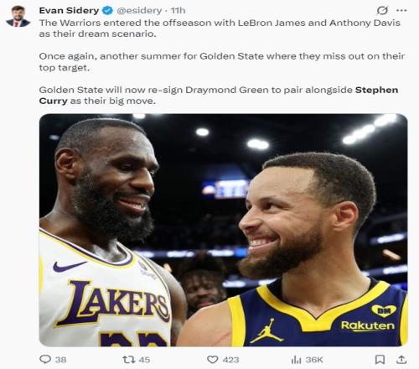Toggle the like heart icon
This screenshot has height=369, width=419.
click(213, 360)
